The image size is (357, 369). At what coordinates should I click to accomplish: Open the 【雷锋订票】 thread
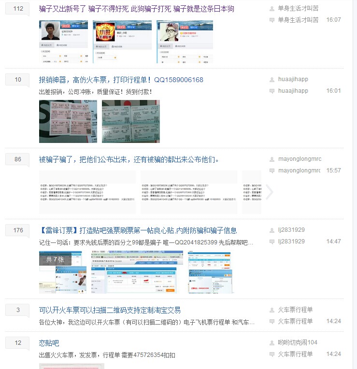pyautogui.click(x=138, y=230)
